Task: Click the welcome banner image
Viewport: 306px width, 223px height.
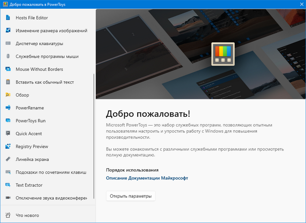Action: click(201, 54)
